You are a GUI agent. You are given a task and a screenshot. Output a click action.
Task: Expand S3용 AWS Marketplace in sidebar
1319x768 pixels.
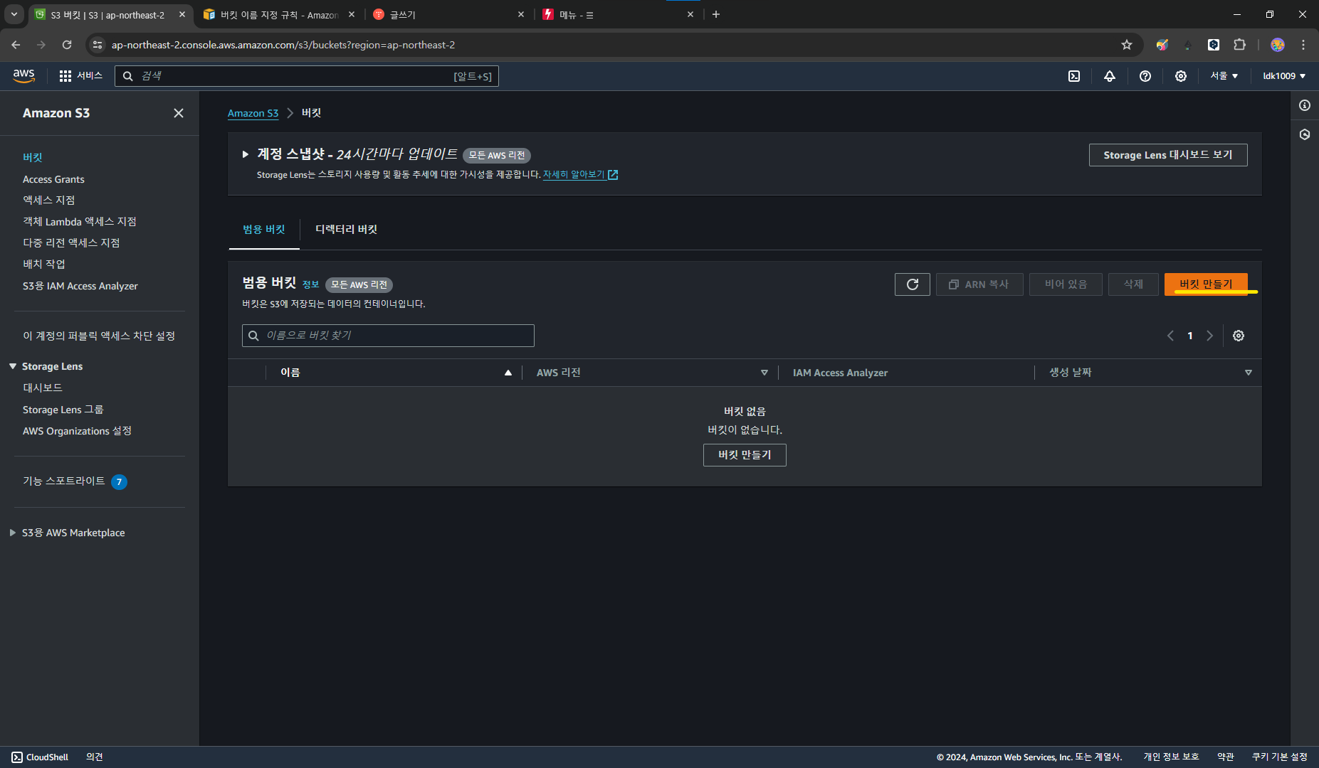coord(13,533)
